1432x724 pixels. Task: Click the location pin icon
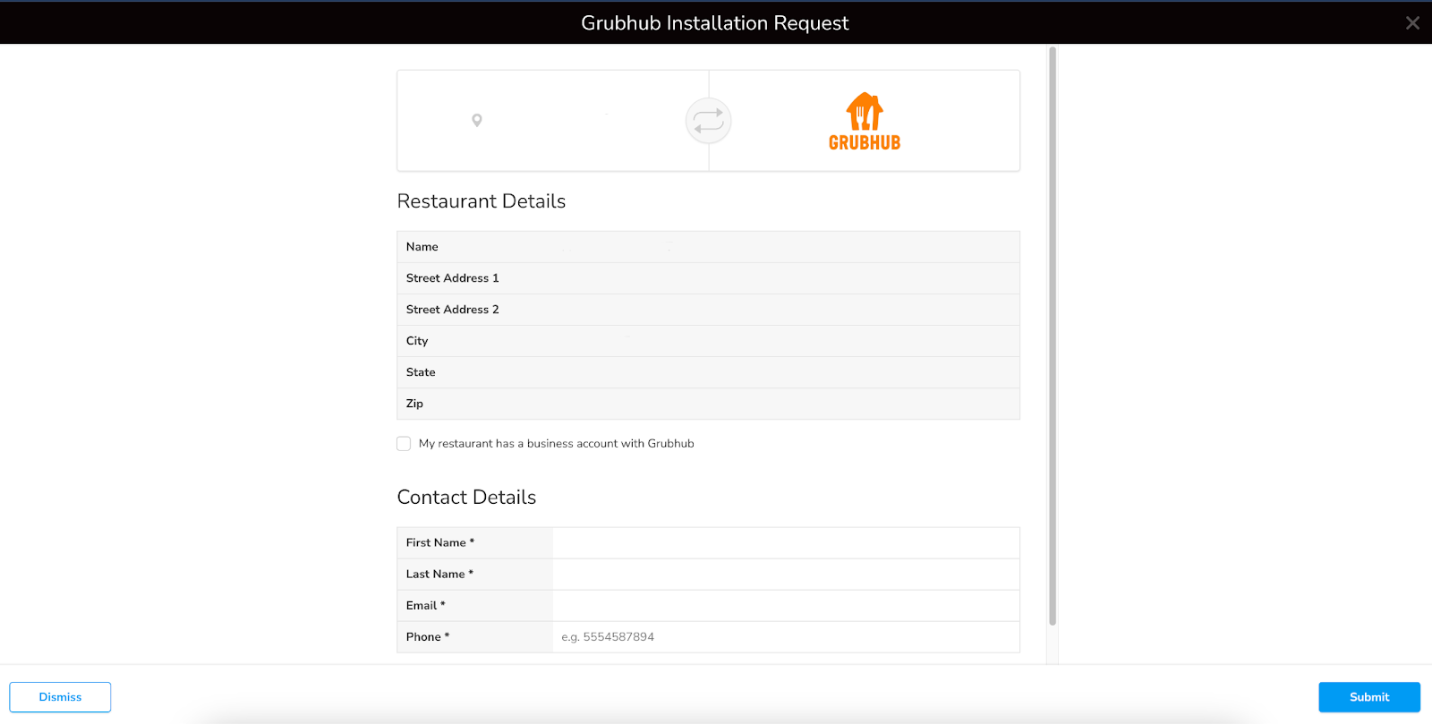477,121
